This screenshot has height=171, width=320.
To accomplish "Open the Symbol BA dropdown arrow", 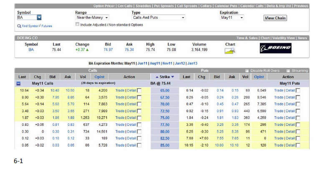I will click(39, 18).
